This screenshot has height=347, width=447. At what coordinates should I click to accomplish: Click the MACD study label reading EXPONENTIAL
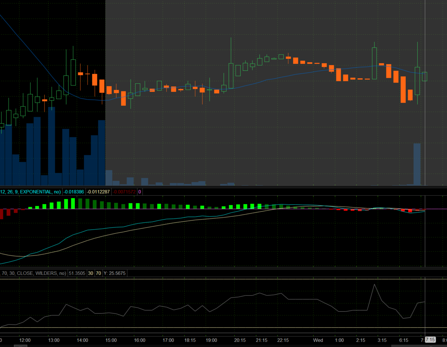coord(36,192)
